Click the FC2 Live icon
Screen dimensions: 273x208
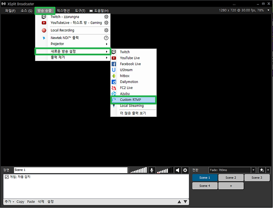tap(114, 88)
